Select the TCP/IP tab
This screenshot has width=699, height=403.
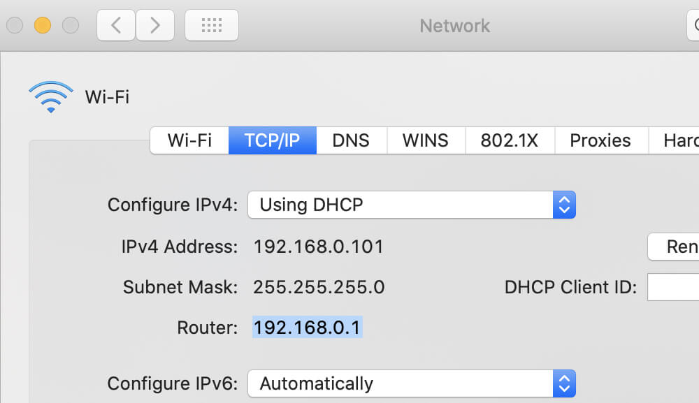(x=272, y=140)
